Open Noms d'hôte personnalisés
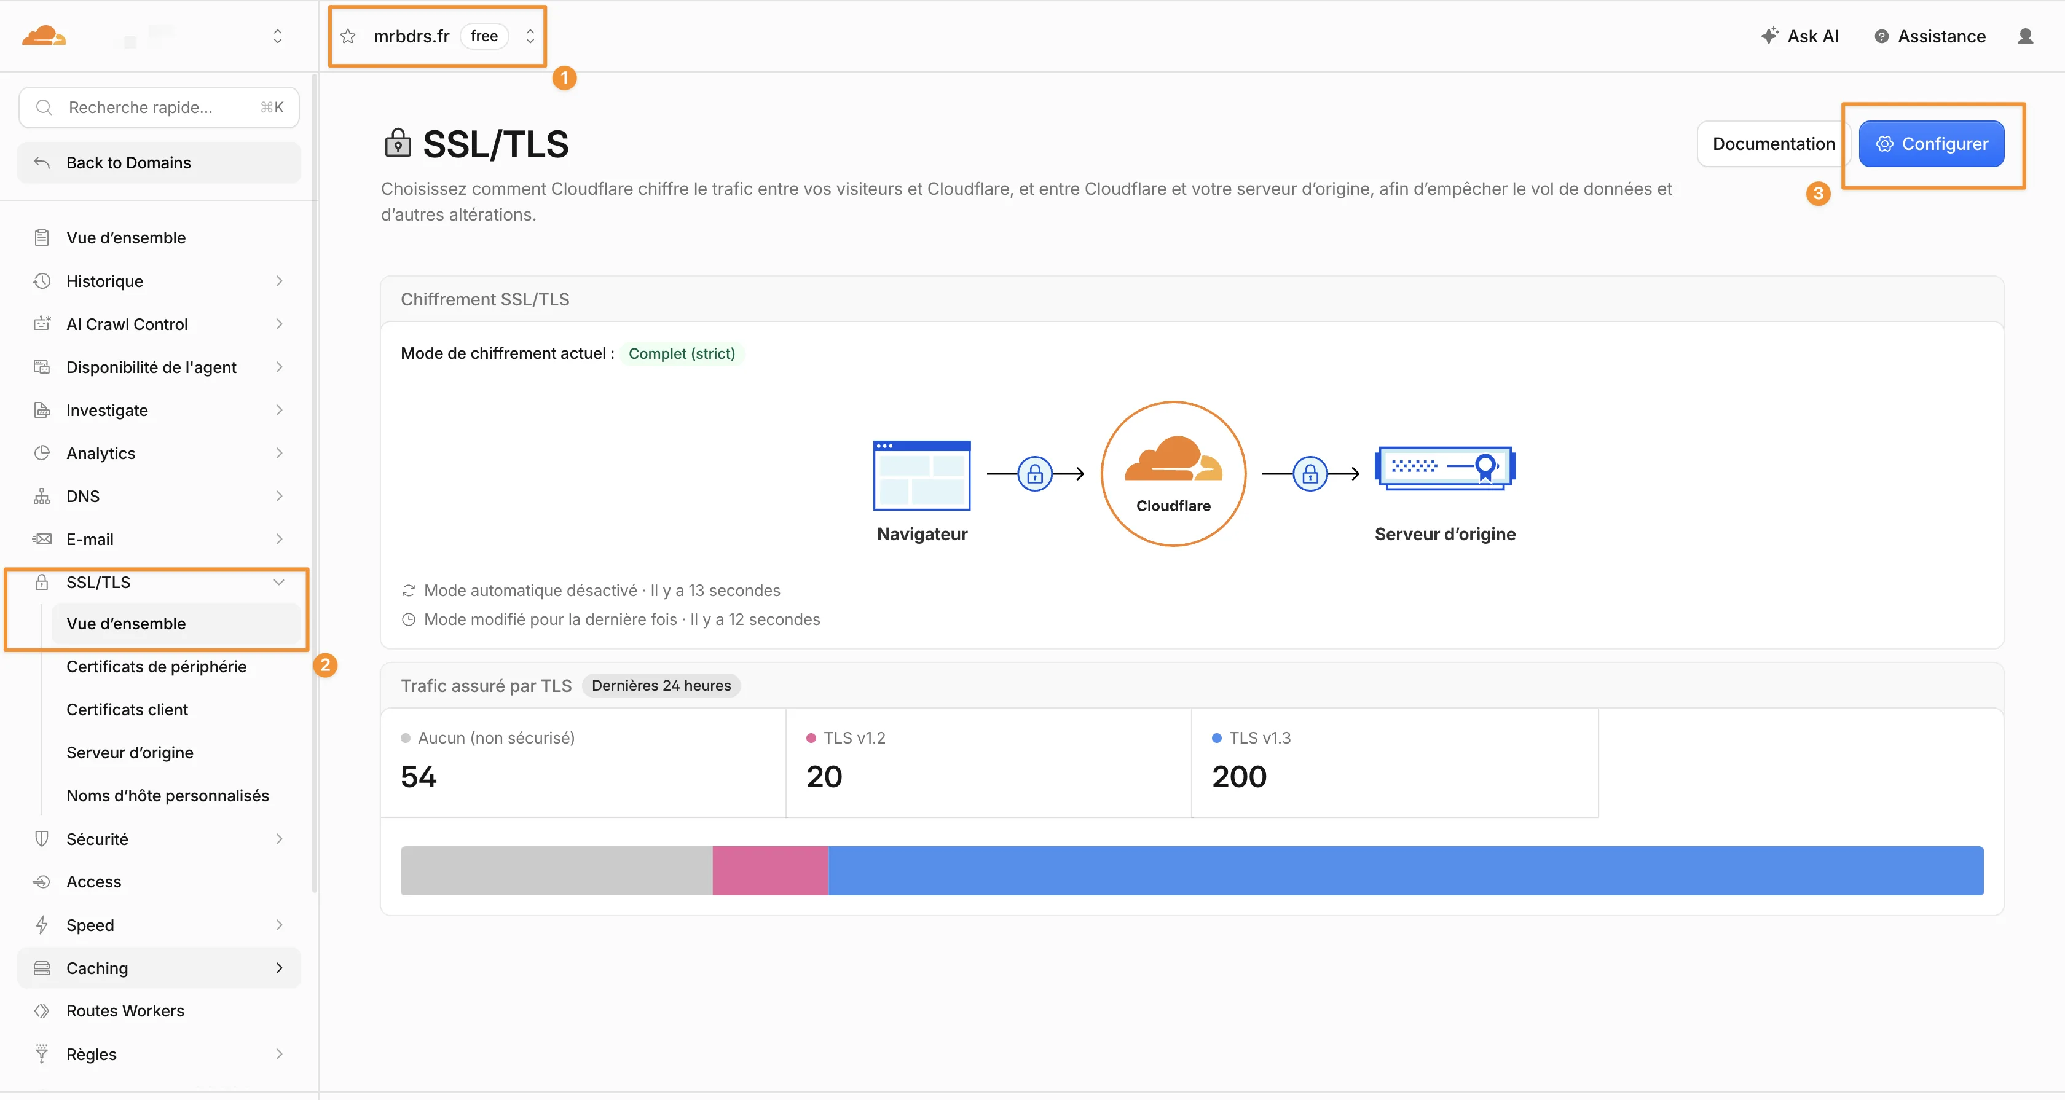This screenshot has width=2065, height=1100. click(x=168, y=796)
